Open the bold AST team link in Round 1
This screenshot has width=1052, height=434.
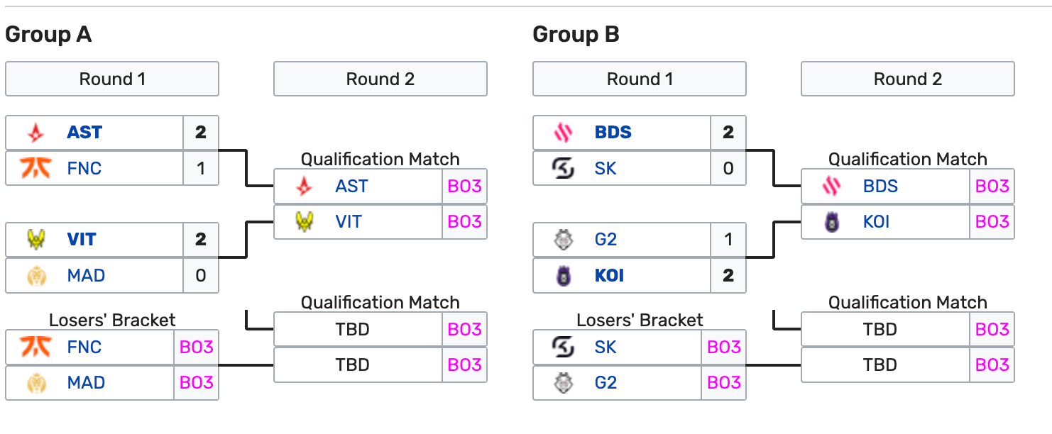pos(84,133)
